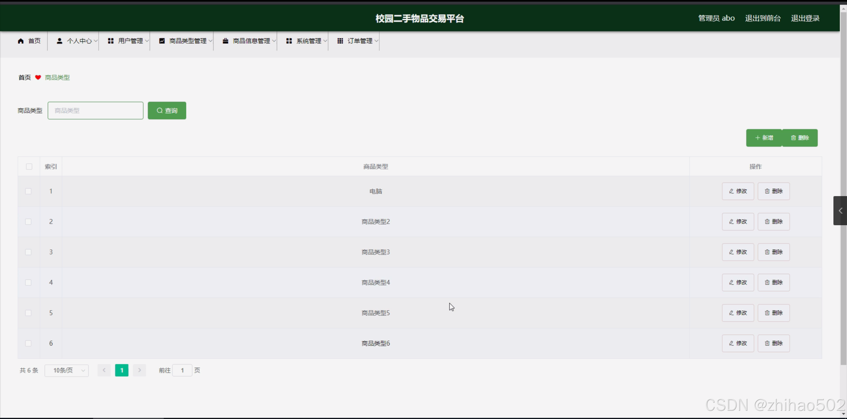Expand the 系统管理 menu chevron
The width and height of the screenshot is (847, 419).
[x=325, y=41]
